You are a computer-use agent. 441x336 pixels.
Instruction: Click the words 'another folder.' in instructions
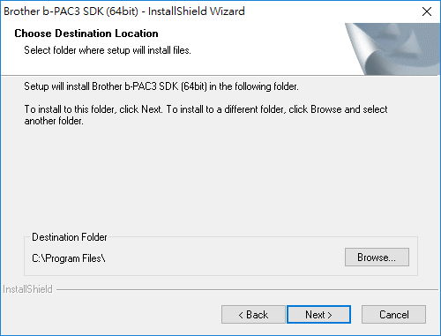pos(54,121)
